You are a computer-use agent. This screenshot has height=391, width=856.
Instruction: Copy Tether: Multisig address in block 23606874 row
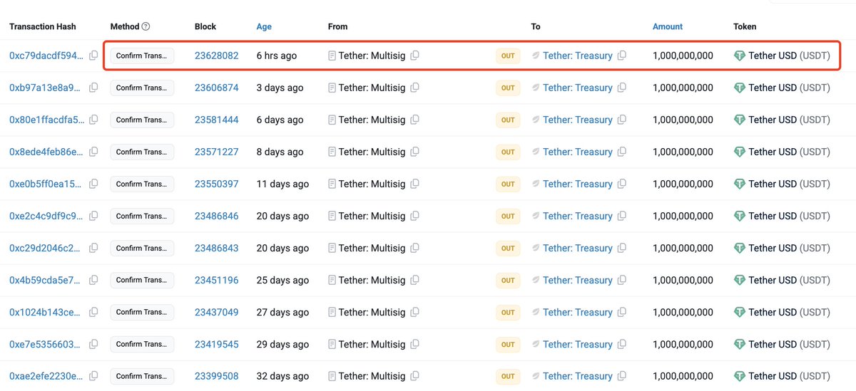[x=415, y=88]
